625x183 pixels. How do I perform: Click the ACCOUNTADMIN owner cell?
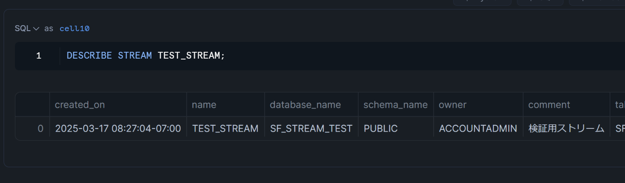click(x=478, y=128)
